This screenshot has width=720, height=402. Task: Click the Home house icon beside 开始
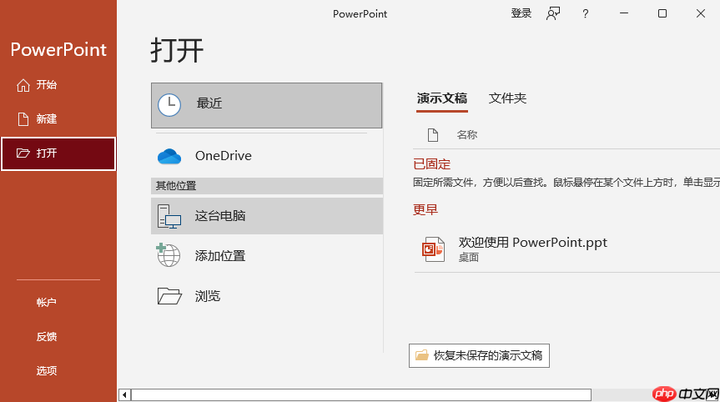[x=23, y=85]
